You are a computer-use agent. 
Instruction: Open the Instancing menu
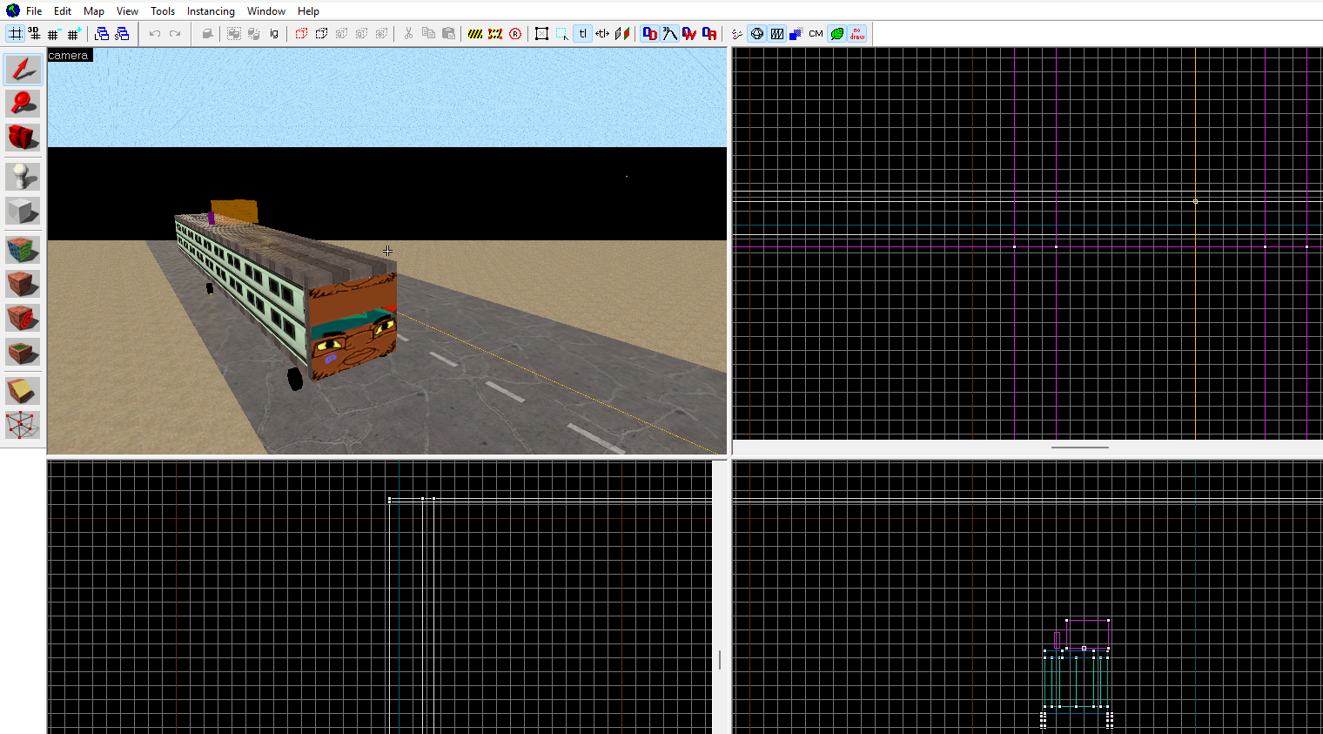click(x=211, y=11)
